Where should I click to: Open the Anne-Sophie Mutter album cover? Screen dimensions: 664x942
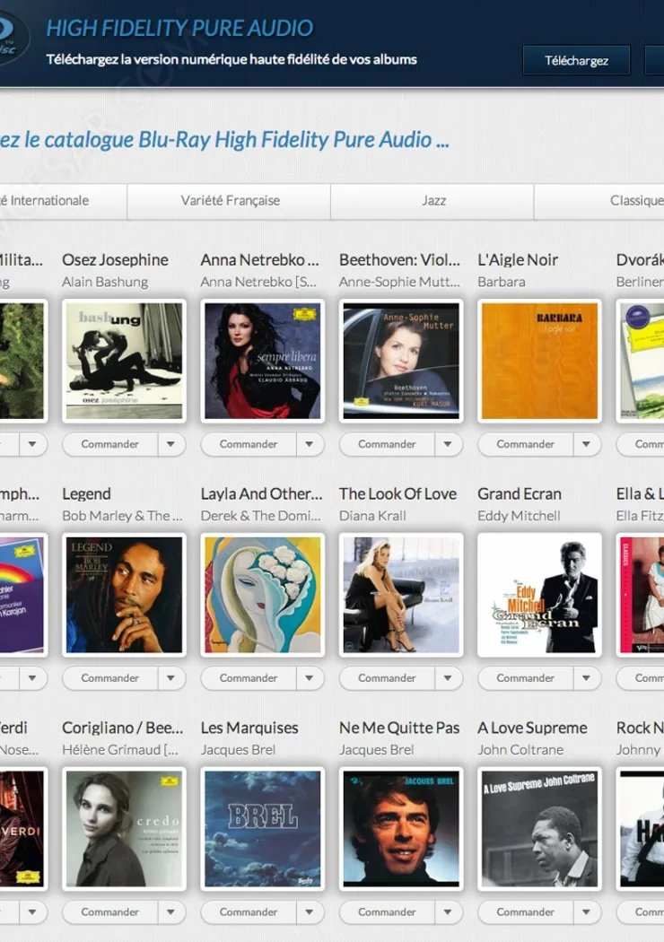pos(401,361)
